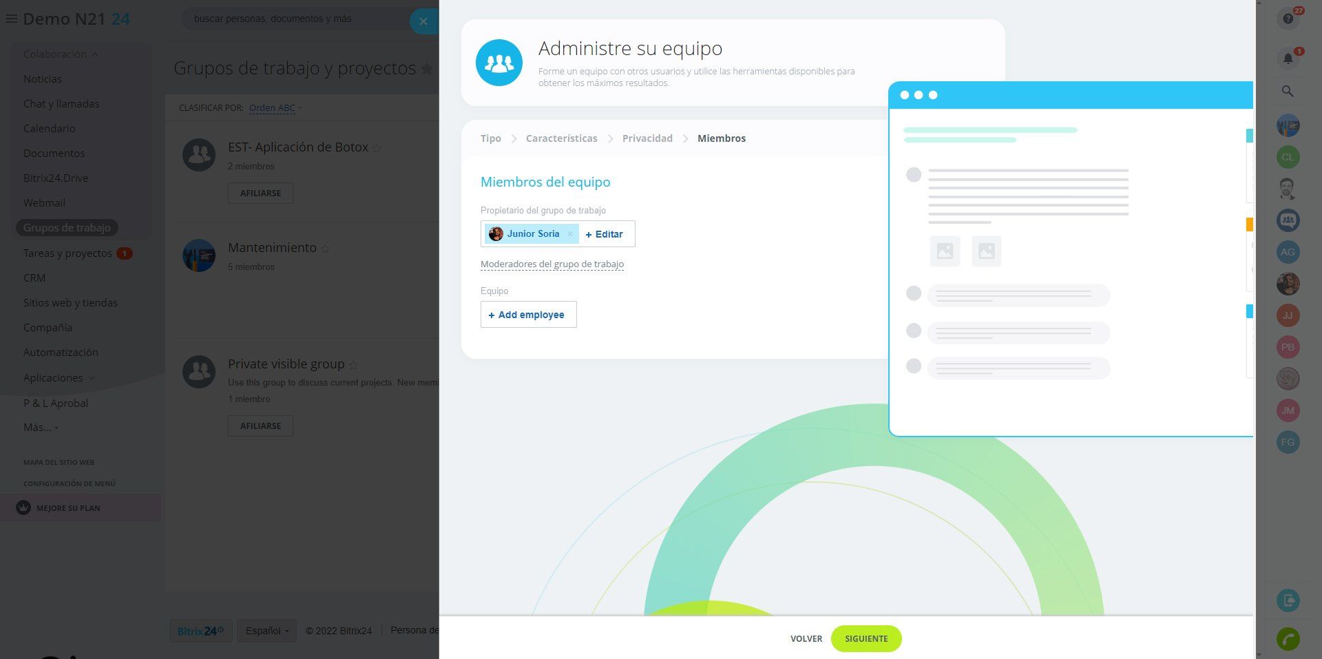1322x659 pixels.
Task: Star the EST- Aplicación de Botox group
Action: tap(377, 148)
